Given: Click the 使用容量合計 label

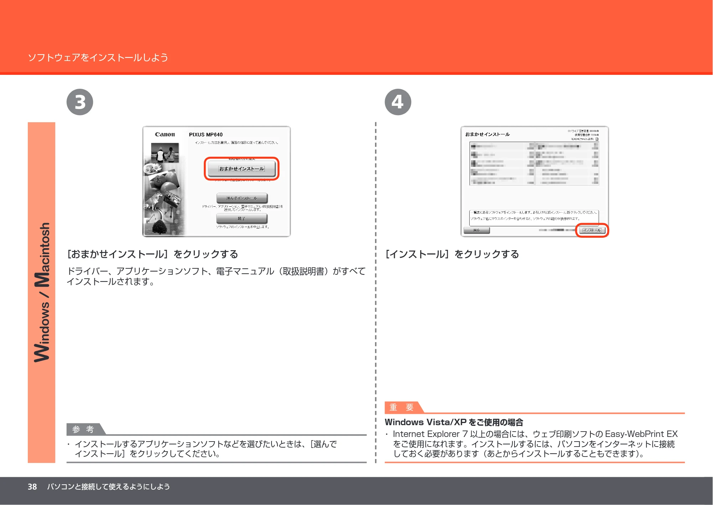Looking at the screenshot, I should [x=582, y=135].
